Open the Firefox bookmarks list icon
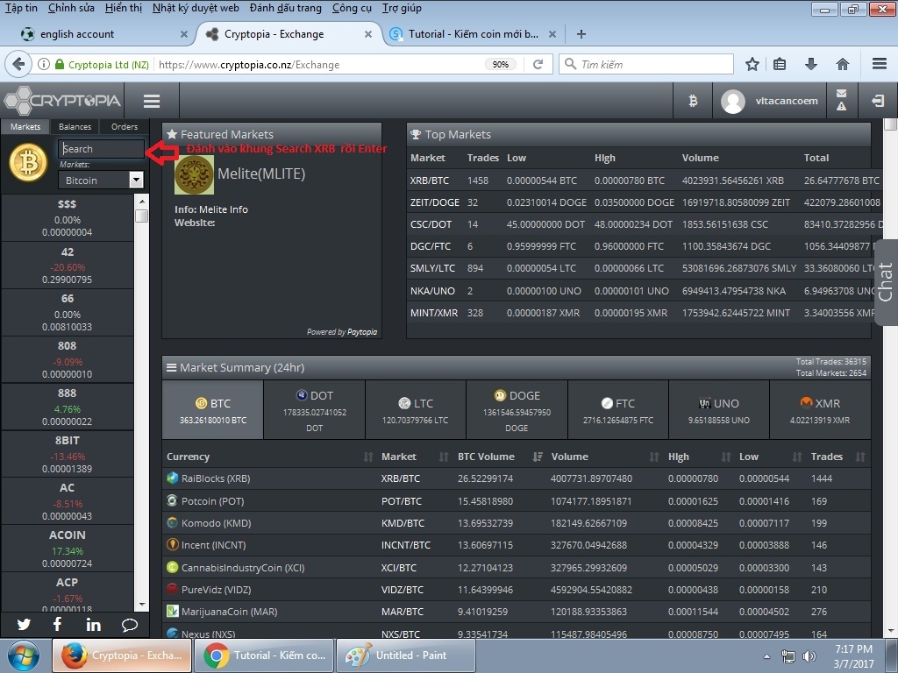 [780, 64]
